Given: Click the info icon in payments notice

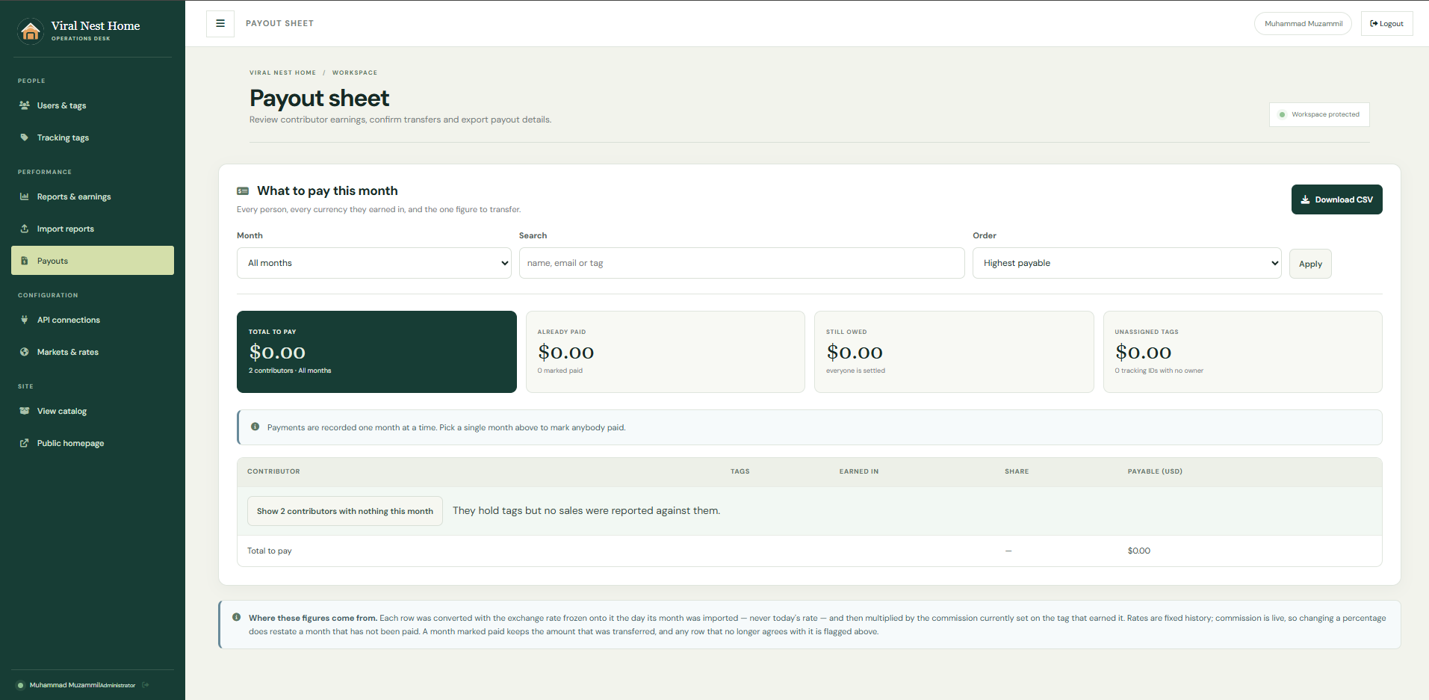Looking at the screenshot, I should coord(255,427).
